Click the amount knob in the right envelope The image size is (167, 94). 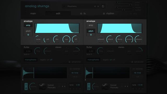[x=101, y=39]
